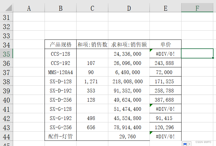This screenshot has height=146, width=216.
Task: Click the truncated 和项:销售数 header cell
Action: 92,44
